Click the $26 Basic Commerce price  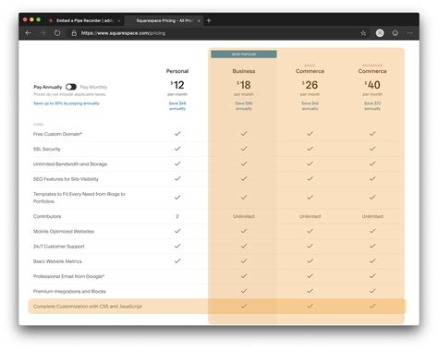pyautogui.click(x=310, y=85)
